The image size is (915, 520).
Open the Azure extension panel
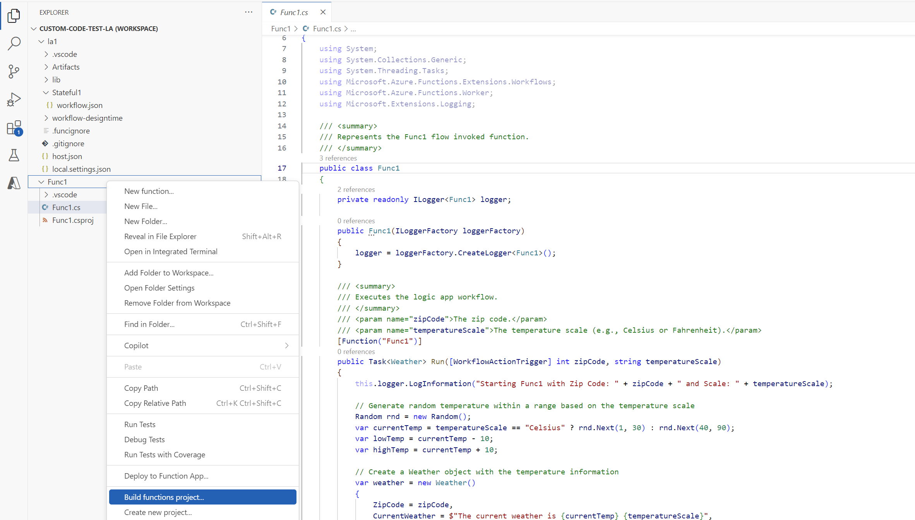point(14,183)
